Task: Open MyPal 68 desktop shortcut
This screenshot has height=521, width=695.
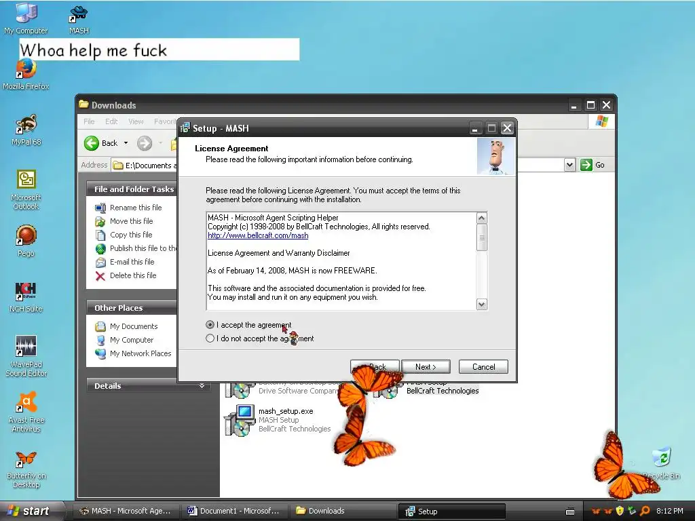Action: pyautogui.click(x=26, y=130)
